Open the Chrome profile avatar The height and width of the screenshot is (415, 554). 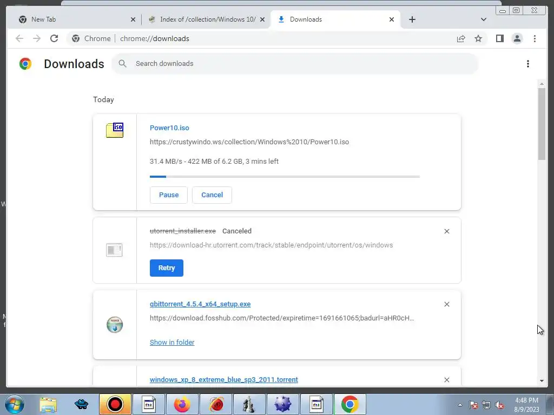517,38
